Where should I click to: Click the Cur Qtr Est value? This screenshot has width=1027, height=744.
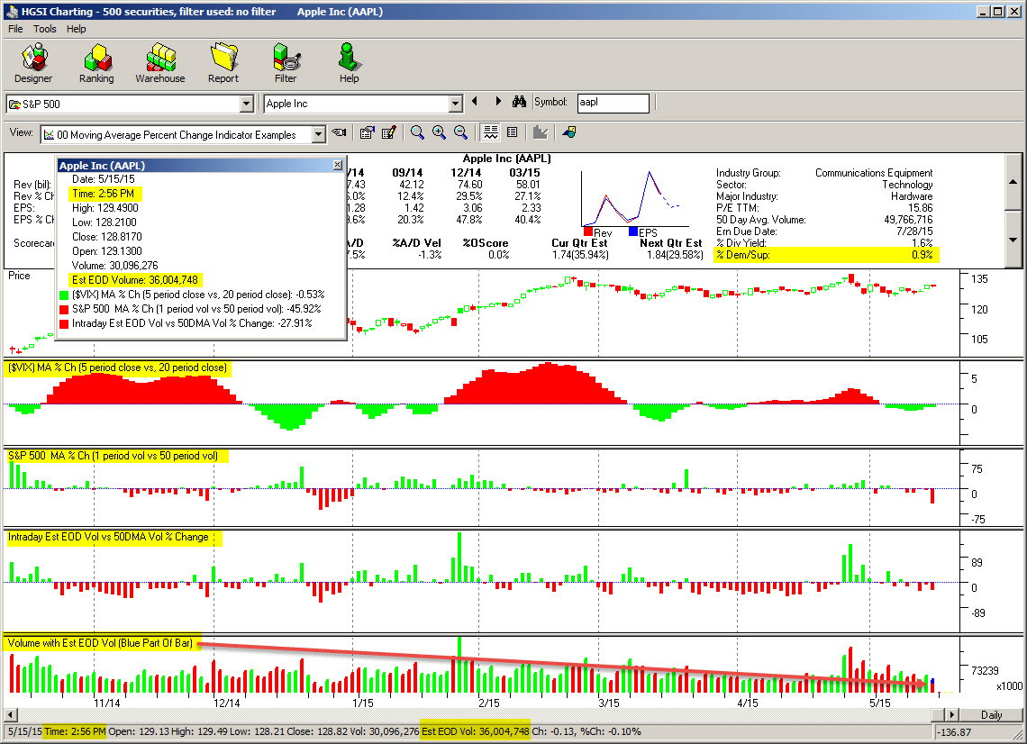579,255
